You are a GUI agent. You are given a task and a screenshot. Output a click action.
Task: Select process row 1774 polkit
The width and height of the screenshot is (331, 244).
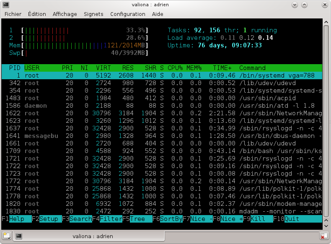point(162,189)
